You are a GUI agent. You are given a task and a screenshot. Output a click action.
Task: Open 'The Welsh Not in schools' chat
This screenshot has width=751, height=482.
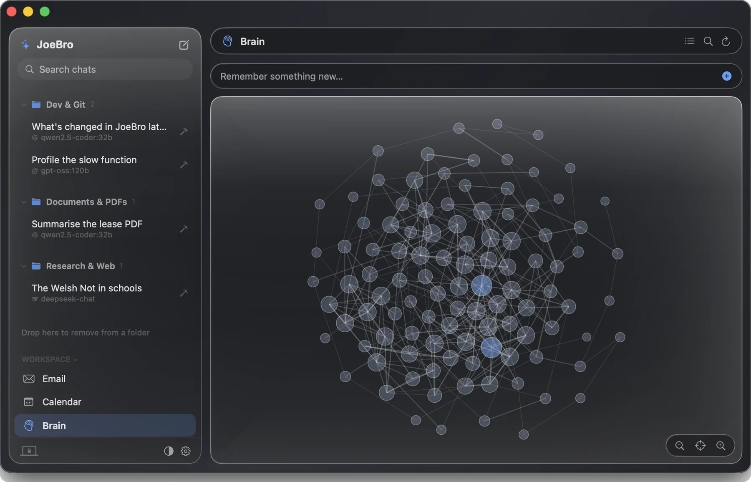[x=86, y=293]
